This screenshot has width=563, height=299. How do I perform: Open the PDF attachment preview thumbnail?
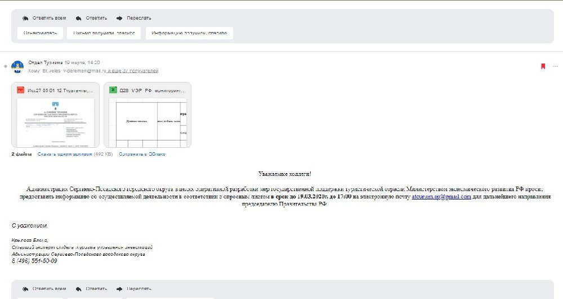tap(55, 121)
